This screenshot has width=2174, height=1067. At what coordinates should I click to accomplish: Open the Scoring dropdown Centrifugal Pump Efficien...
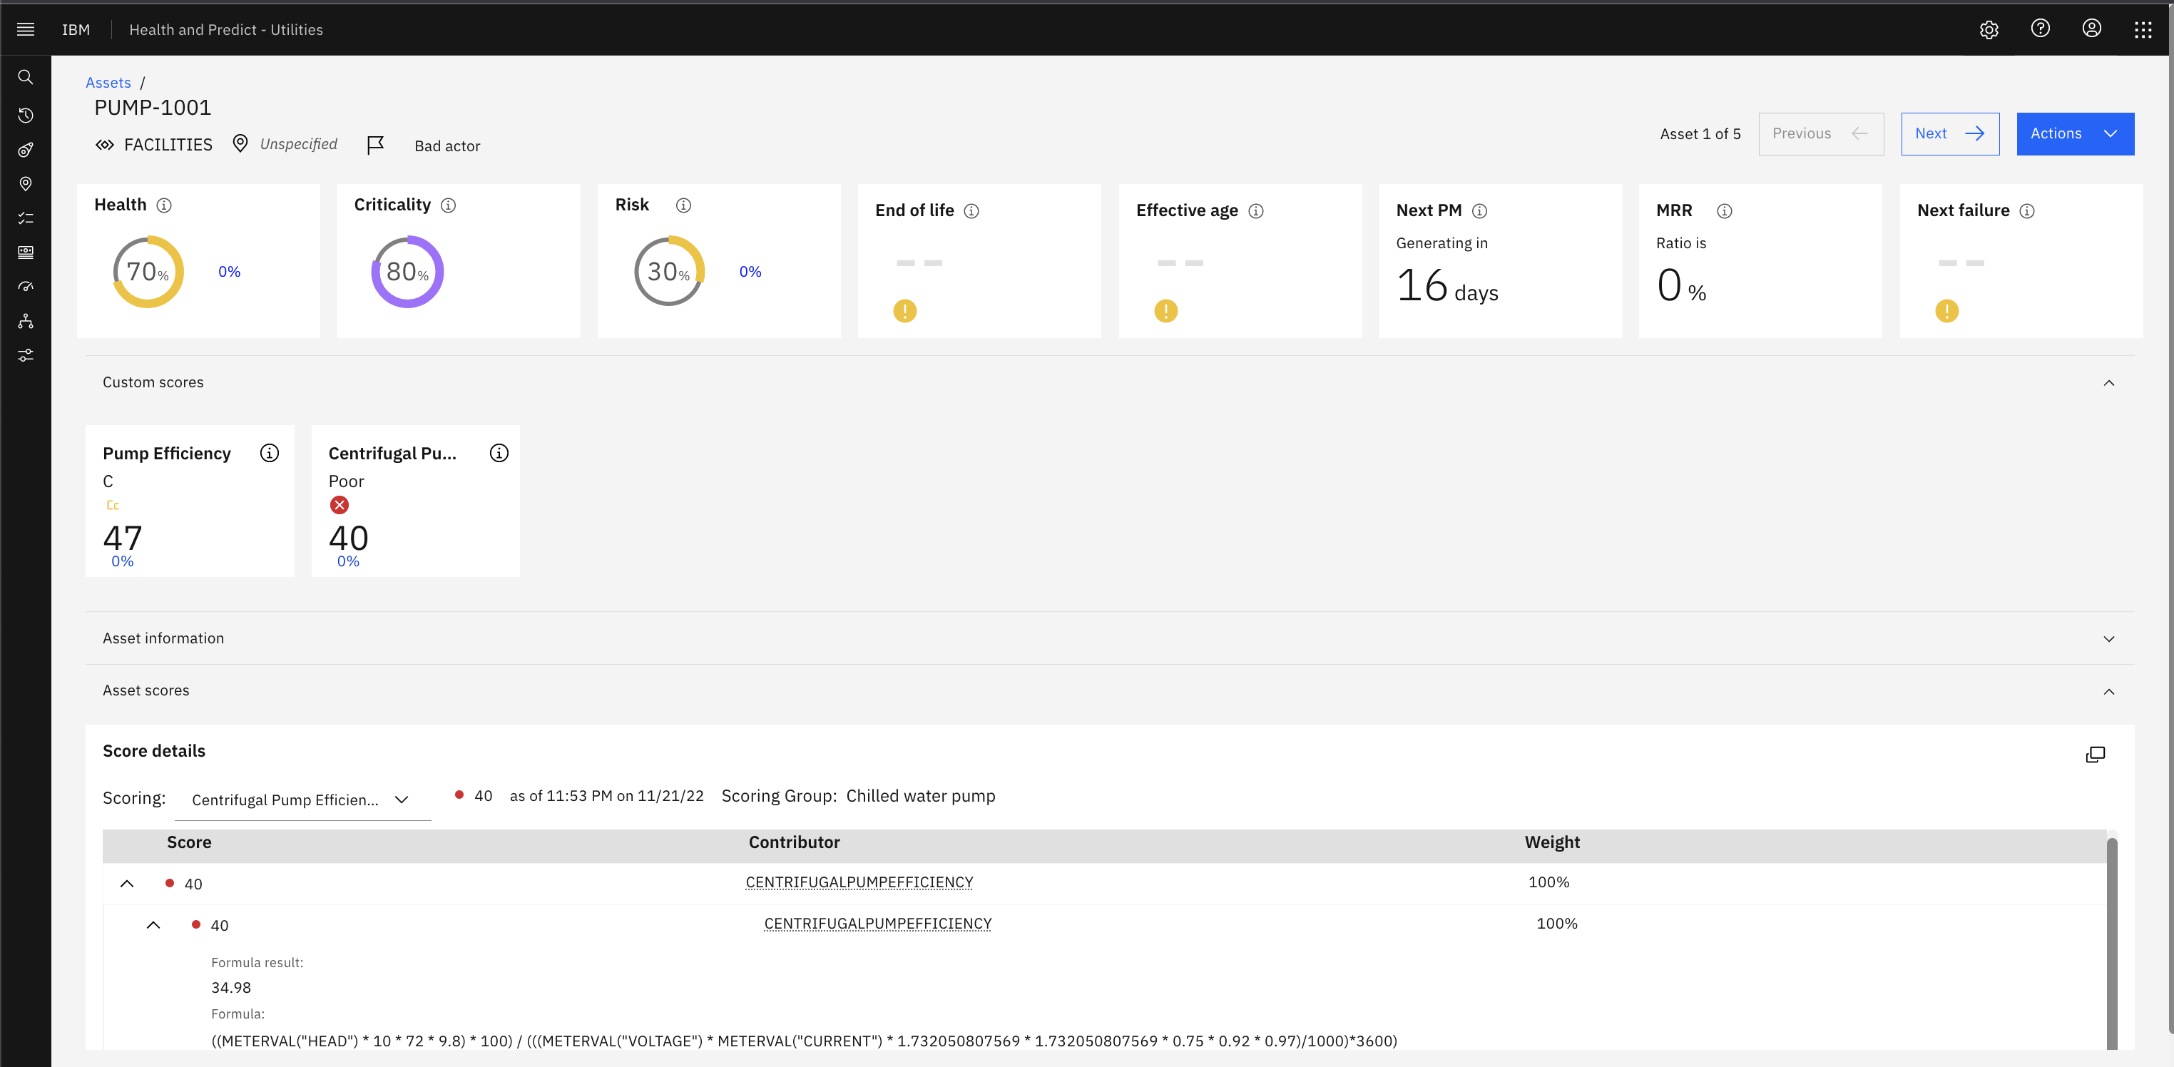[x=302, y=800]
